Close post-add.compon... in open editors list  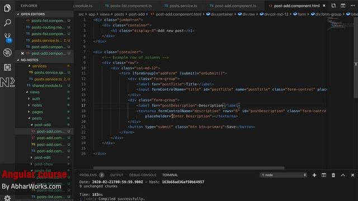22,54
